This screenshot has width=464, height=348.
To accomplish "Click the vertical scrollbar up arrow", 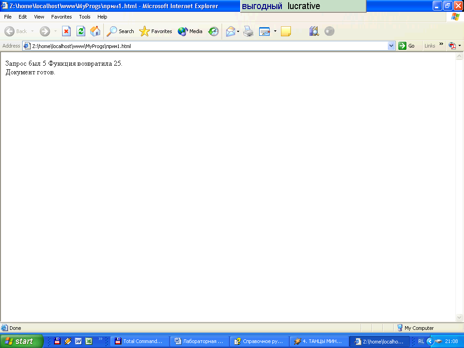I will click(459, 56).
